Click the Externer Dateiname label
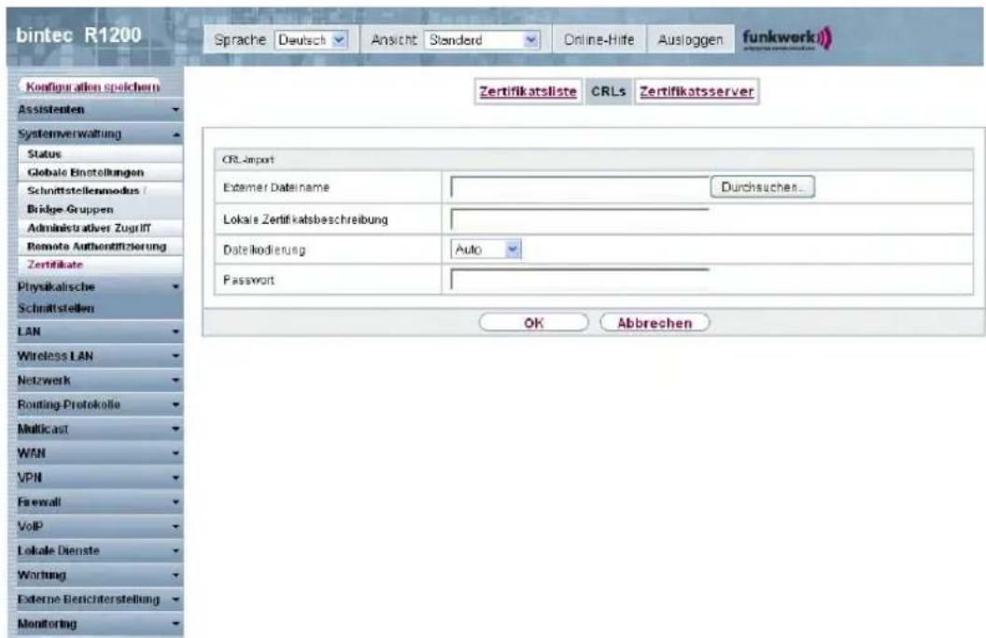The image size is (986, 638). point(276,187)
